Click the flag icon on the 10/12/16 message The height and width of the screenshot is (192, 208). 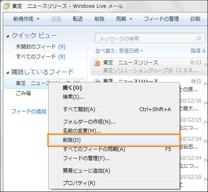click(206, 104)
